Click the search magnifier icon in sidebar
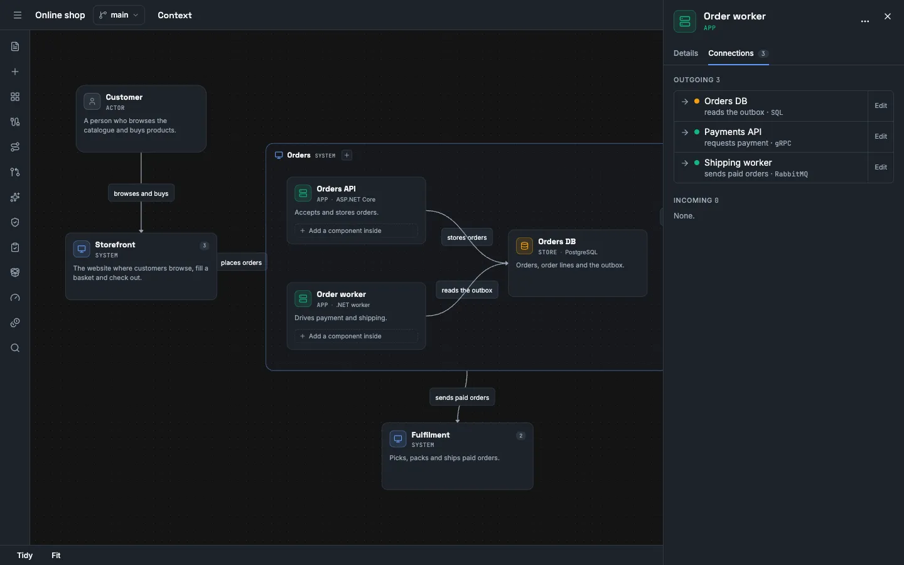904x565 pixels. click(15, 348)
